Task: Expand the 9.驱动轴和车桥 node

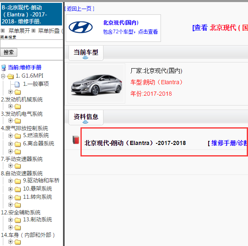Action: click(10, 181)
